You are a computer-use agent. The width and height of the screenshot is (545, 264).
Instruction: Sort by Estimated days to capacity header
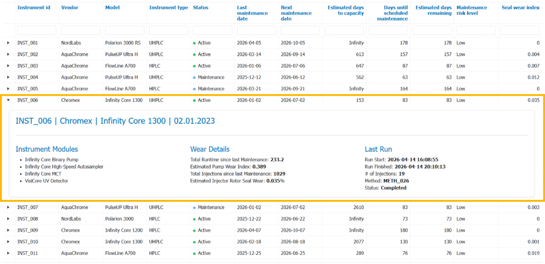[x=346, y=10]
